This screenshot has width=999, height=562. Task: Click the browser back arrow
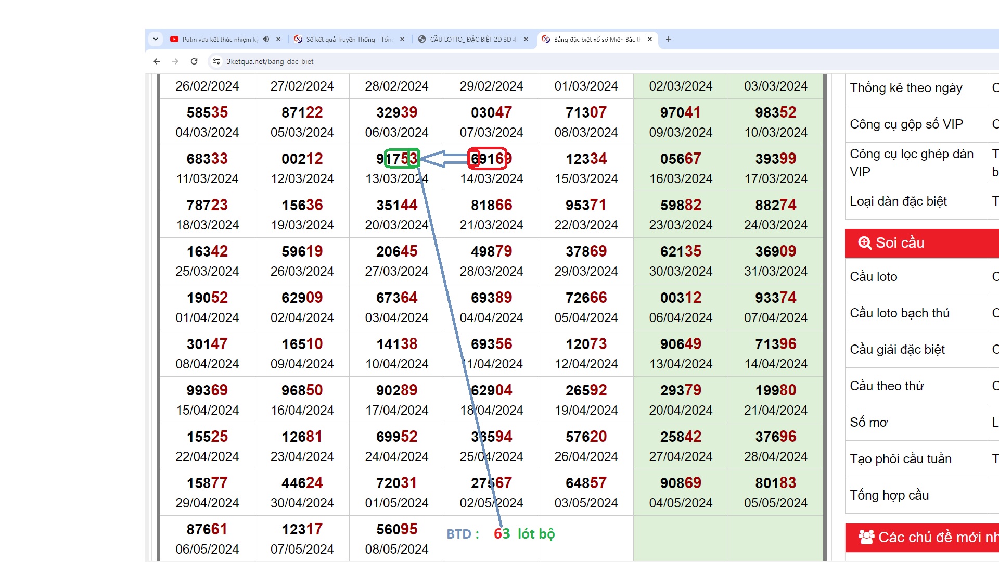[x=157, y=61]
